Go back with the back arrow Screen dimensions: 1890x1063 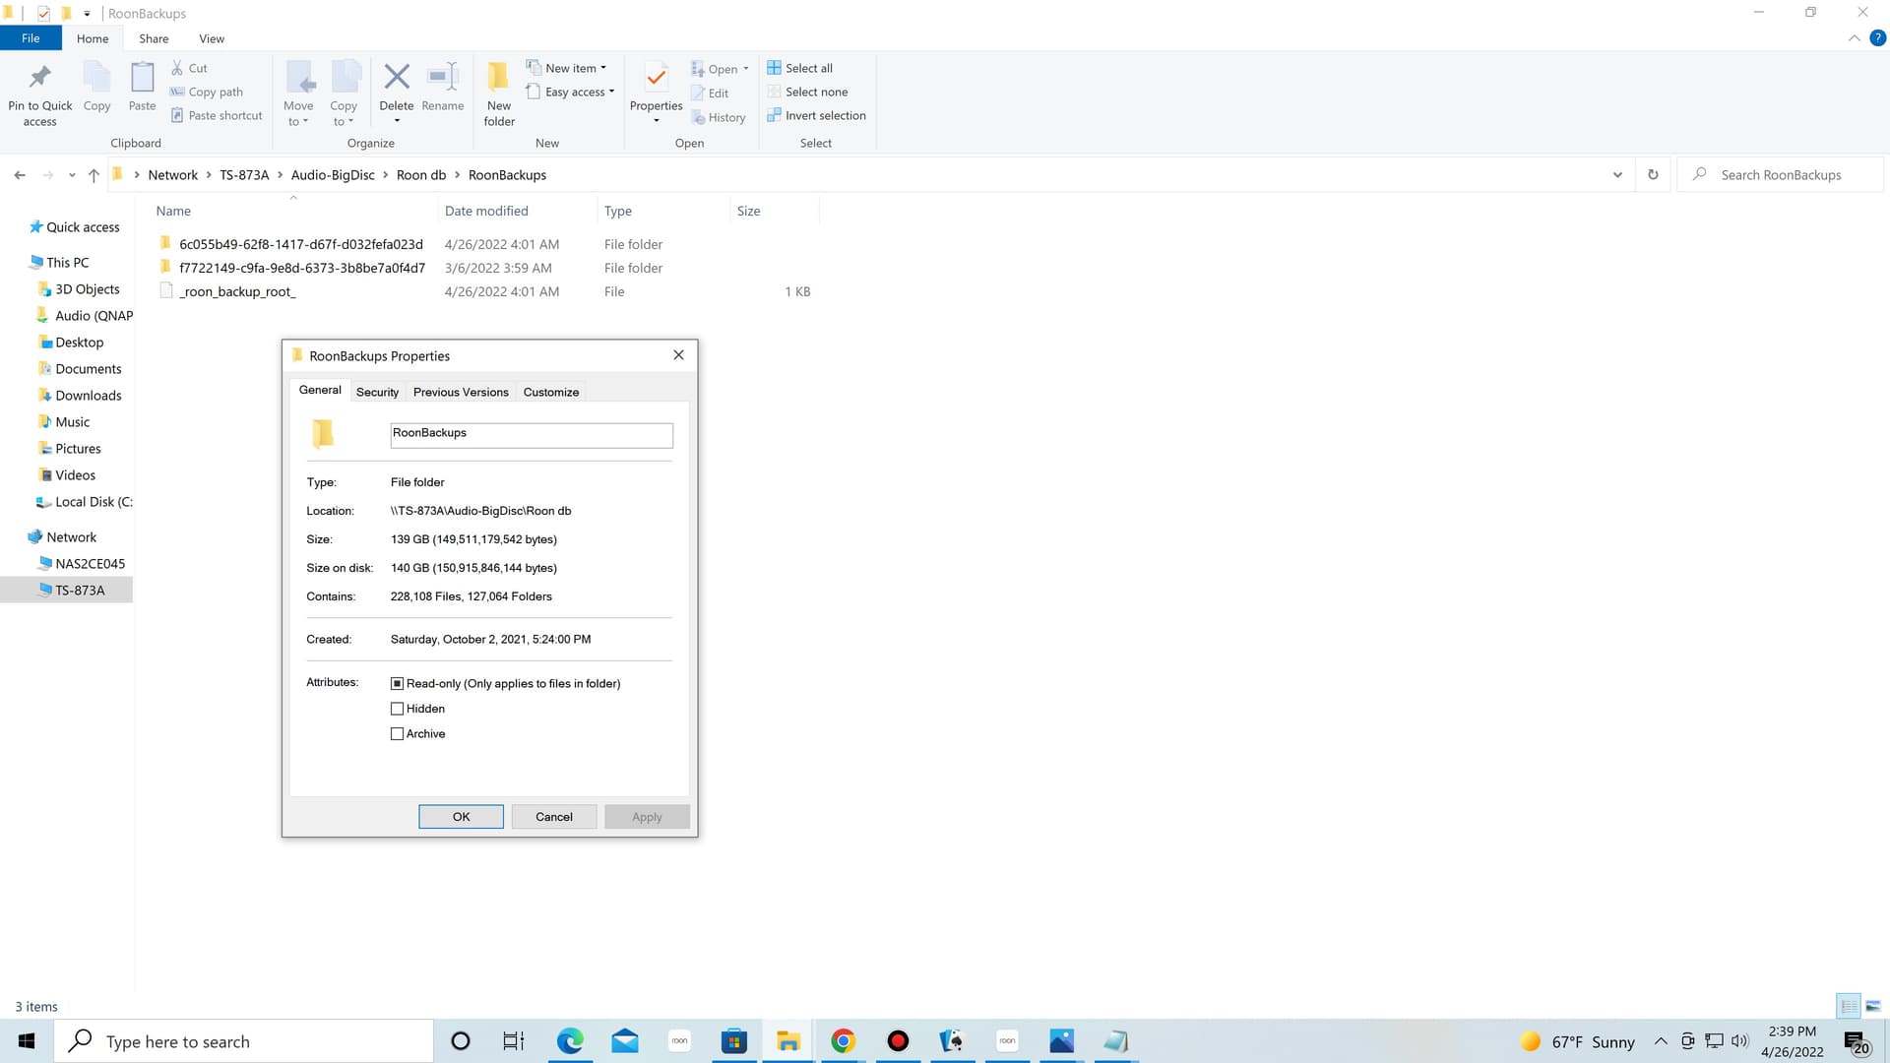(x=20, y=175)
